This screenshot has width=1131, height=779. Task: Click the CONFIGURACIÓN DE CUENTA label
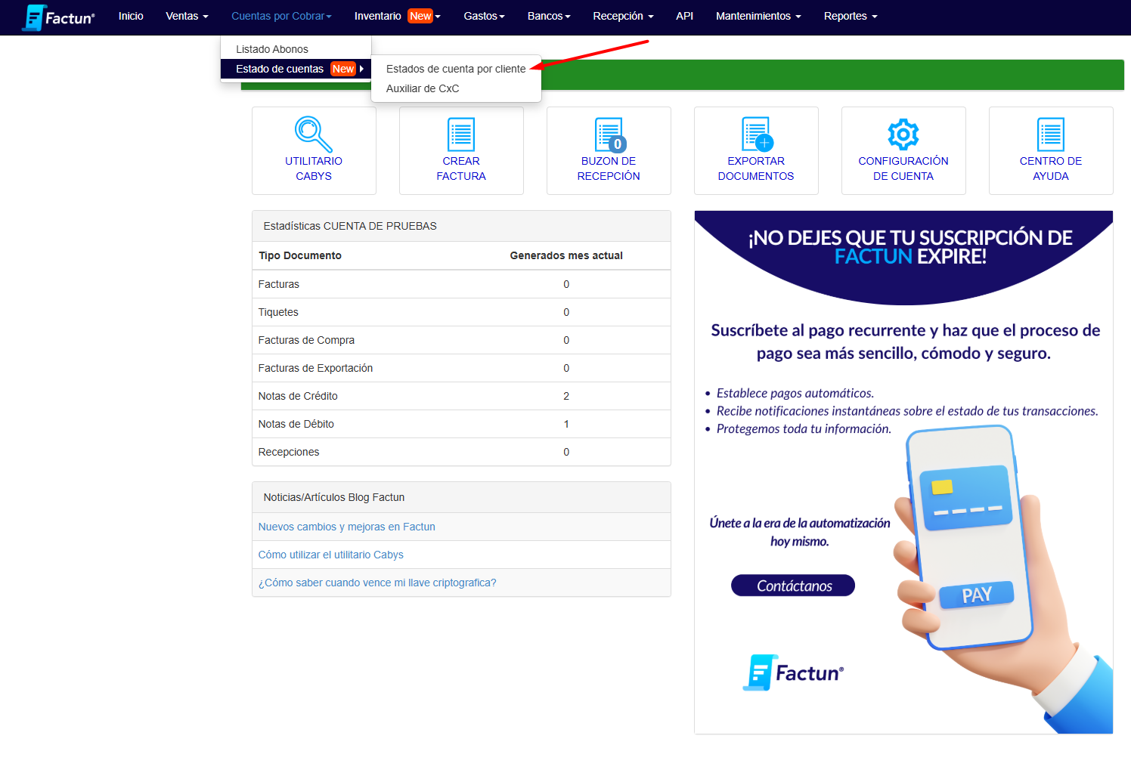903,168
